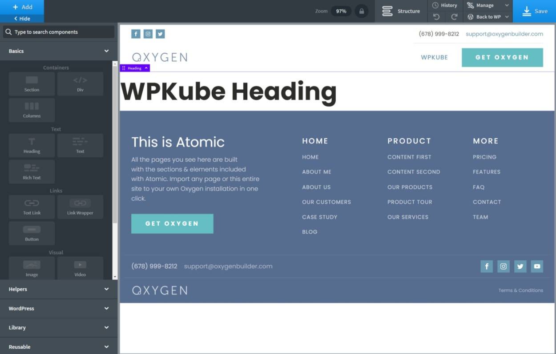Open OUR CUSTOMERS footer link
The image size is (556, 354).
tap(326, 202)
